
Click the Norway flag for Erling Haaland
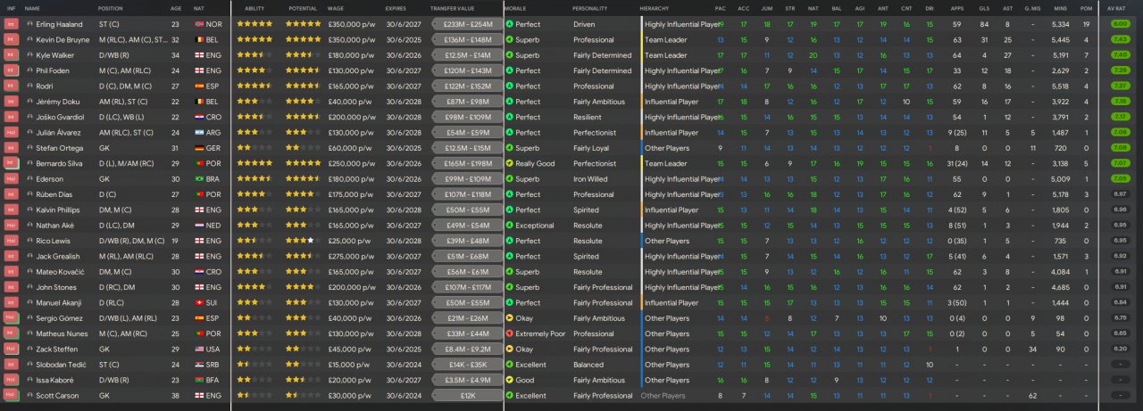point(199,24)
